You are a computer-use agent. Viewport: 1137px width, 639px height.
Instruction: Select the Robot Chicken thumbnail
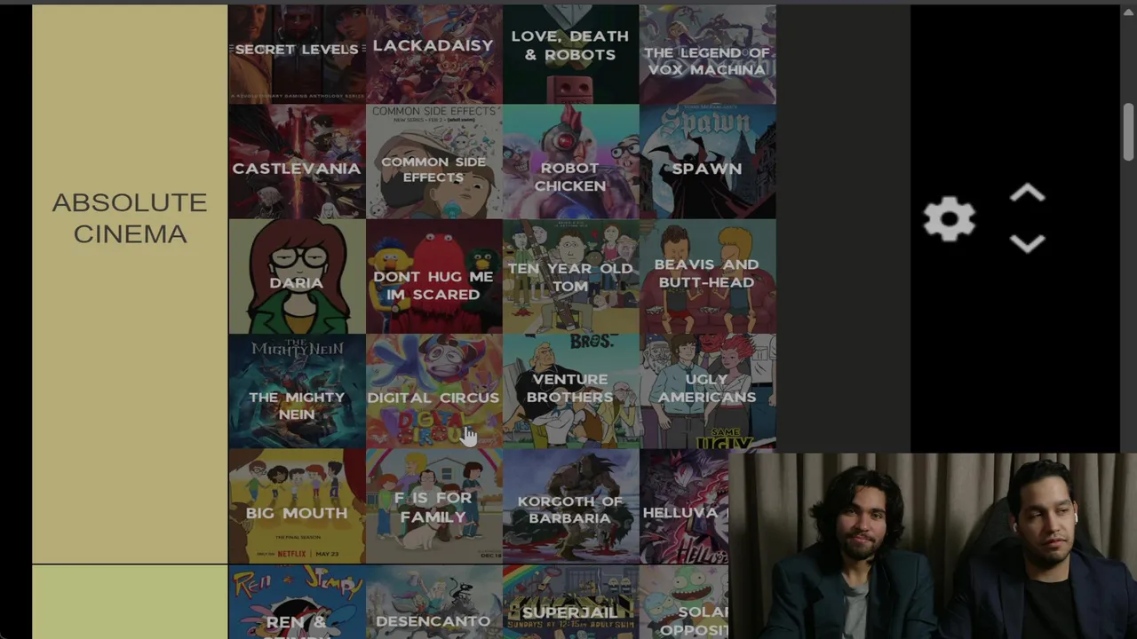point(570,162)
